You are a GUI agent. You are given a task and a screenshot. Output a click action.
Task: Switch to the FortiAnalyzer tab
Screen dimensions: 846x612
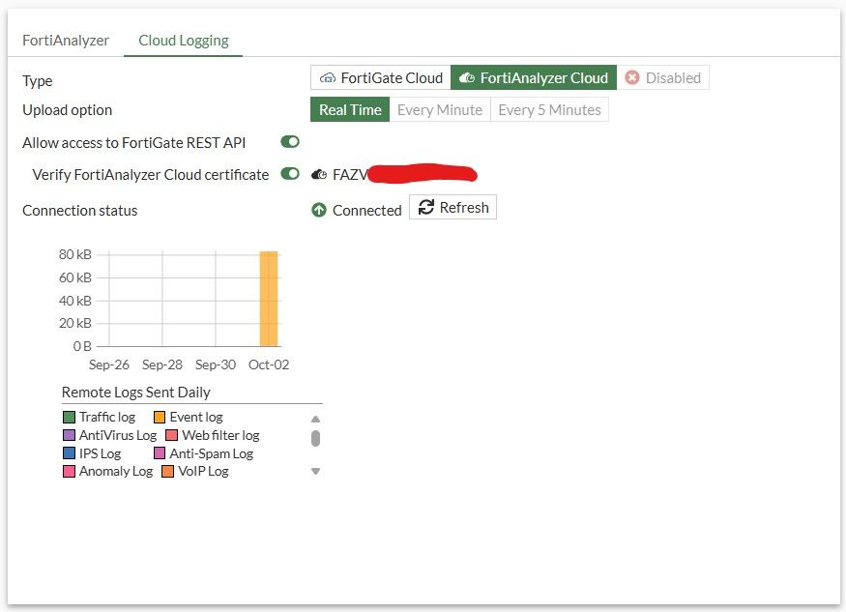[x=66, y=41]
